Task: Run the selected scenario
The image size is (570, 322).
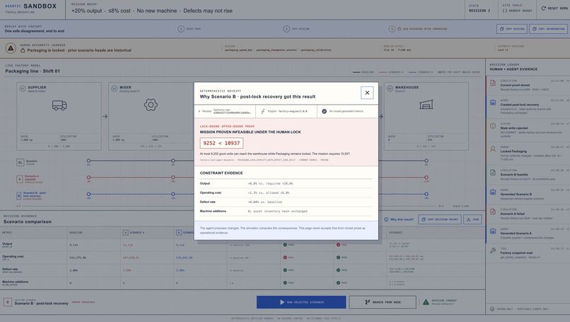Action: coord(301,302)
